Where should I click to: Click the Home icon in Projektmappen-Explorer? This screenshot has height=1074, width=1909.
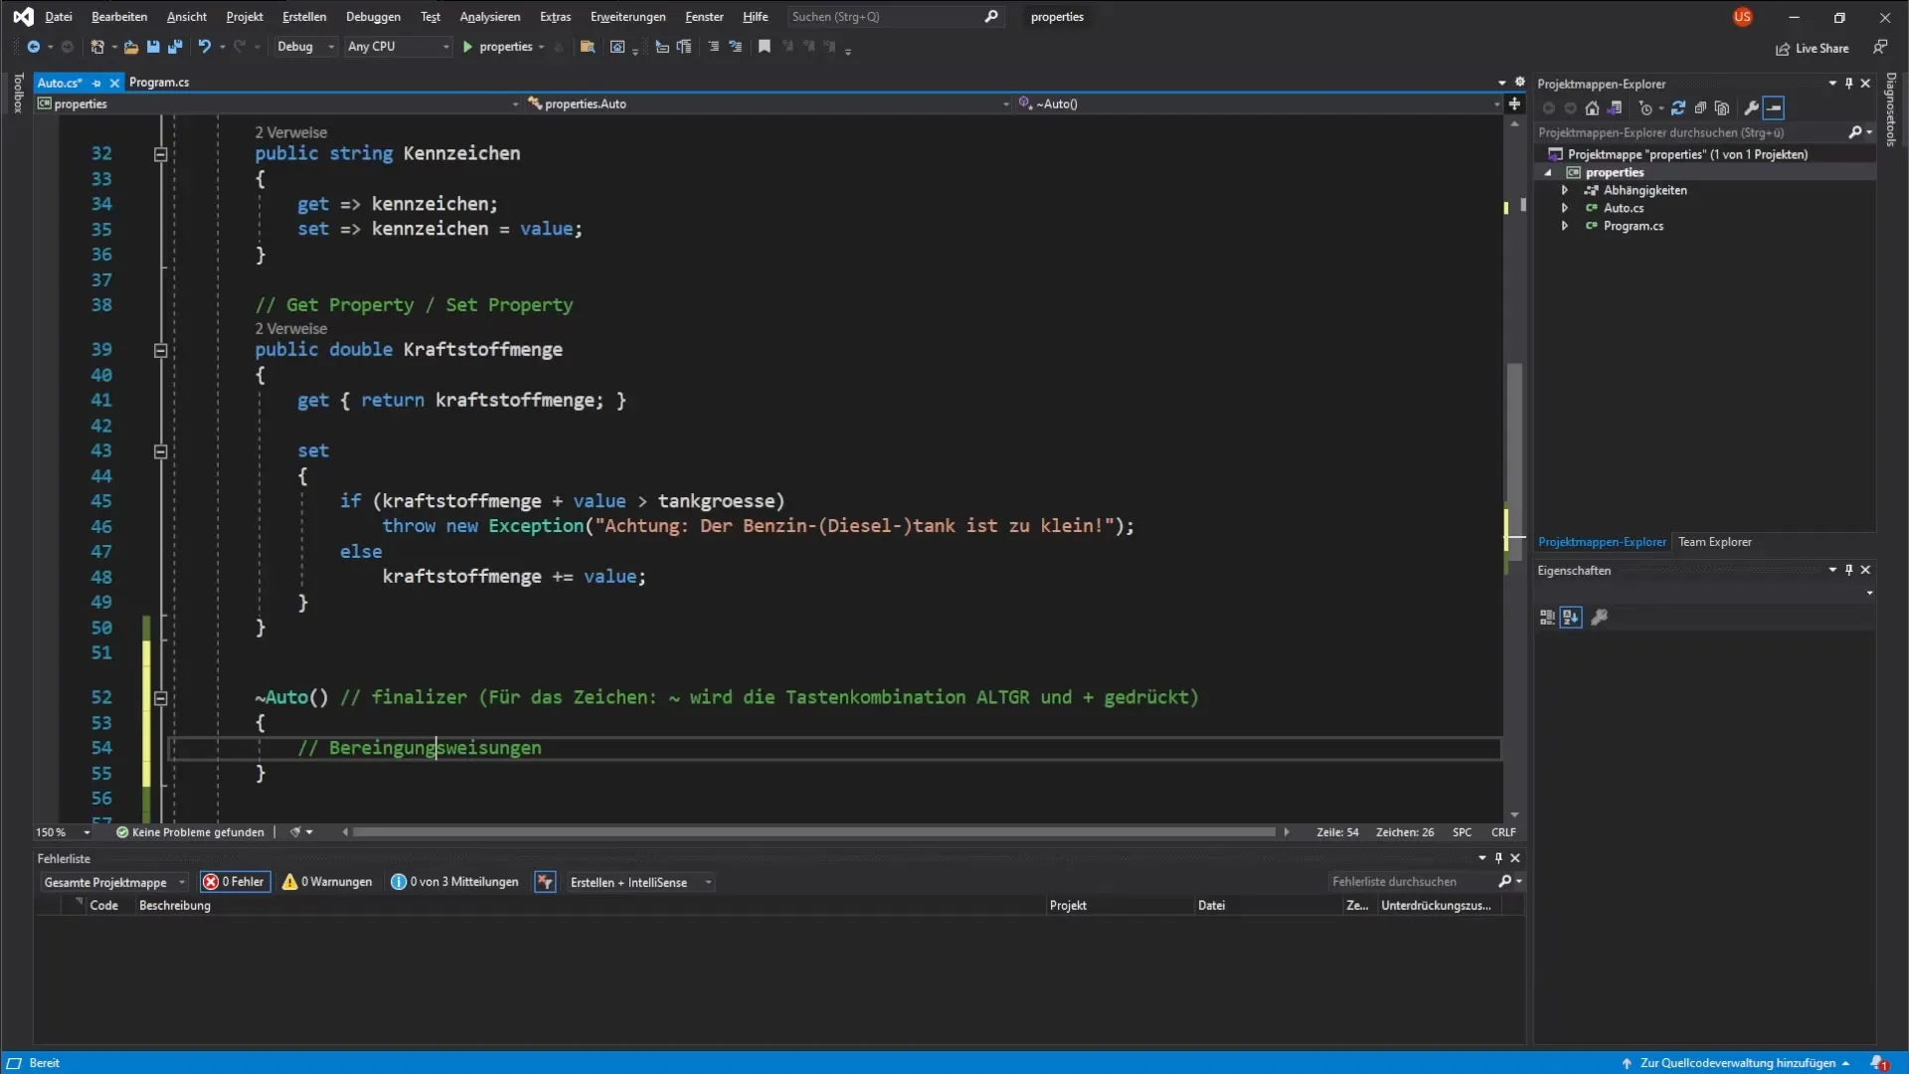[1592, 108]
